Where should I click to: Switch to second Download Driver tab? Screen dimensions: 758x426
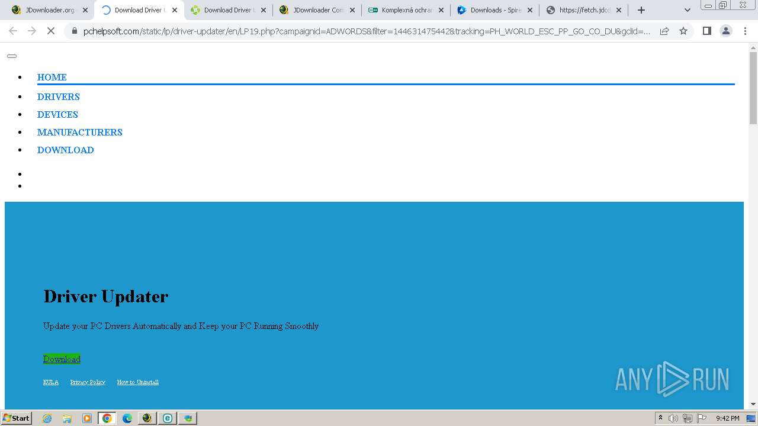pos(229,10)
